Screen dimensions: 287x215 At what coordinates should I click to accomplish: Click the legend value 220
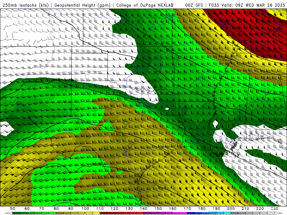coord(260,209)
